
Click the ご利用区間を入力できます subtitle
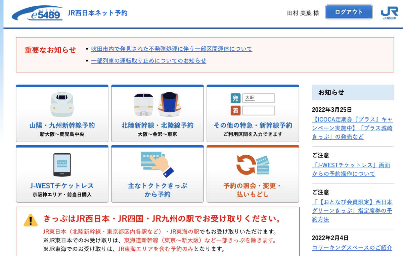coord(253,134)
